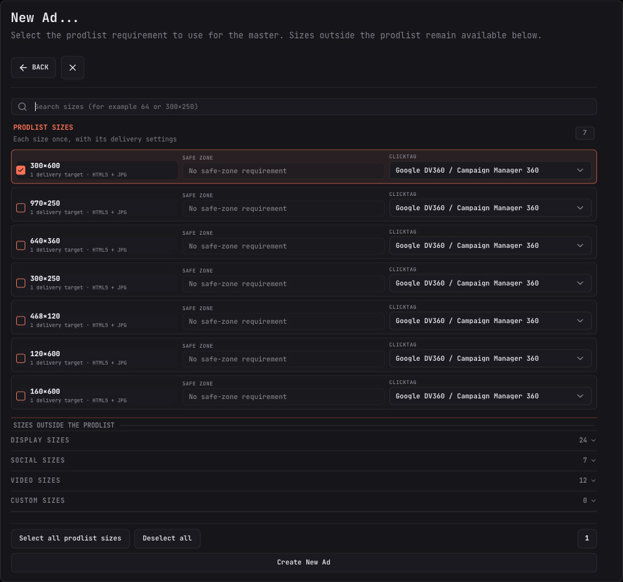Check the 468×120 size checkbox
This screenshot has height=582, width=623.
(21, 321)
